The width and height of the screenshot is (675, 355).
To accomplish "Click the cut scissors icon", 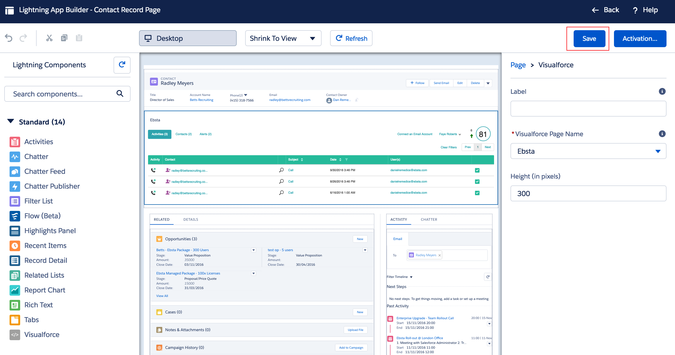I will point(49,38).
